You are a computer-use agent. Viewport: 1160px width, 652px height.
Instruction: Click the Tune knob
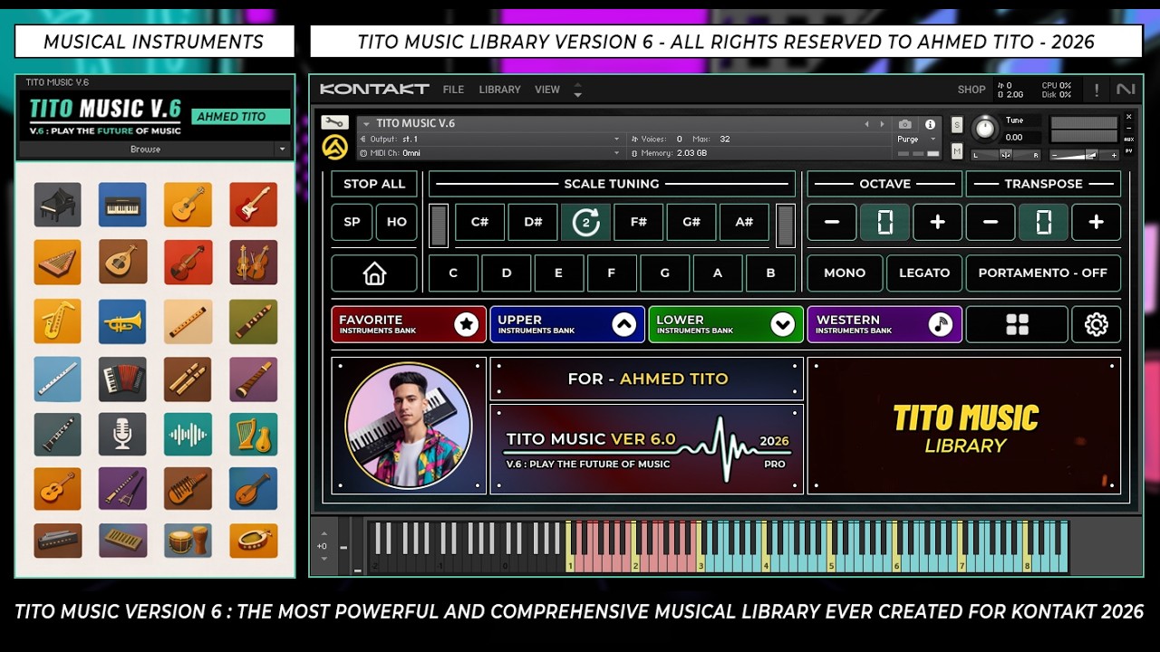coord(984,128)
